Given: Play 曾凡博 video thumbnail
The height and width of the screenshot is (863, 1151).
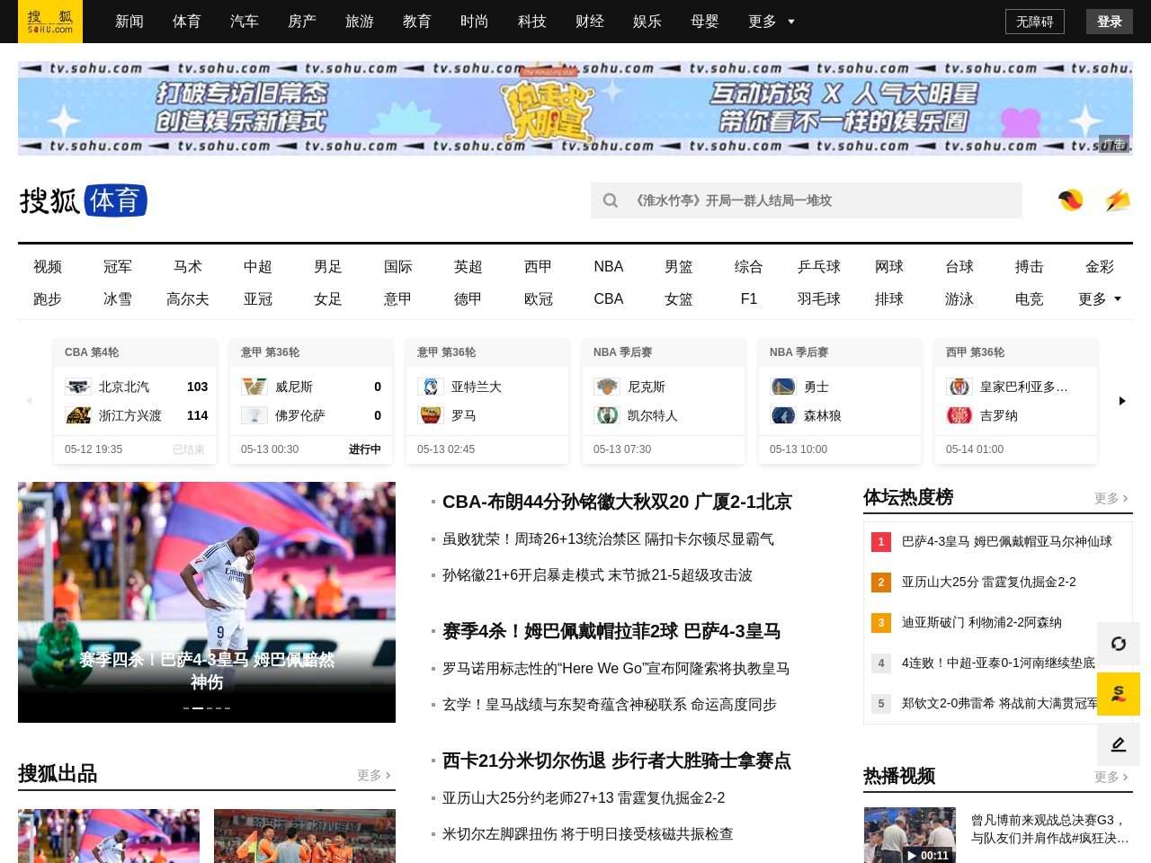Looking at the screenshot, I should (910, 835).
